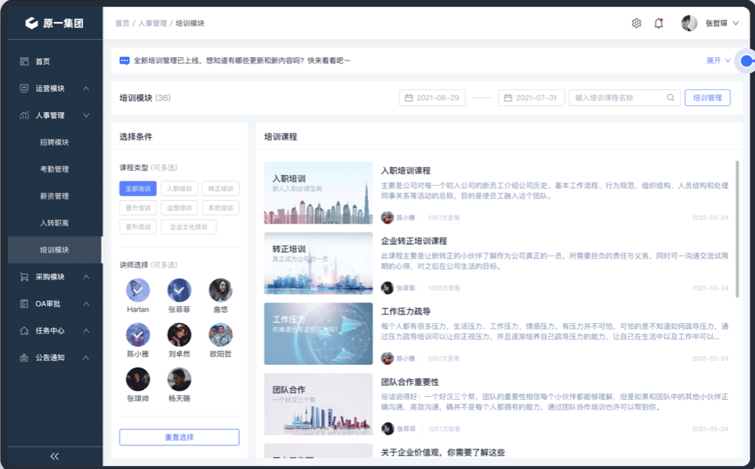Open the settings gear icon
The height and width of the screenshot is (469, 755).
tap(636, 23)
